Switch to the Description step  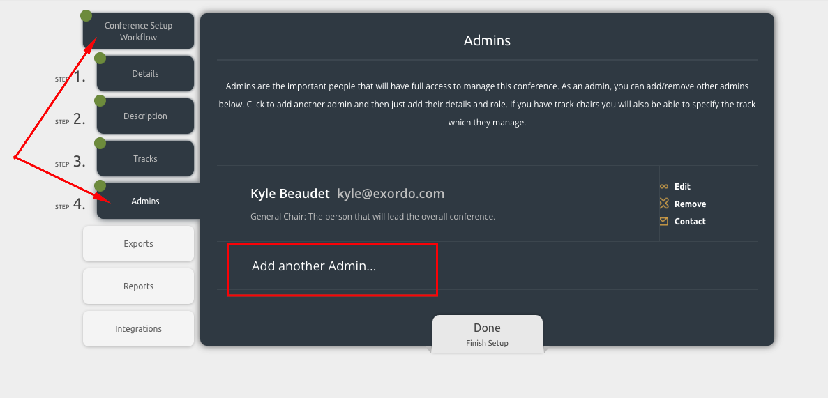coord(145,116)
